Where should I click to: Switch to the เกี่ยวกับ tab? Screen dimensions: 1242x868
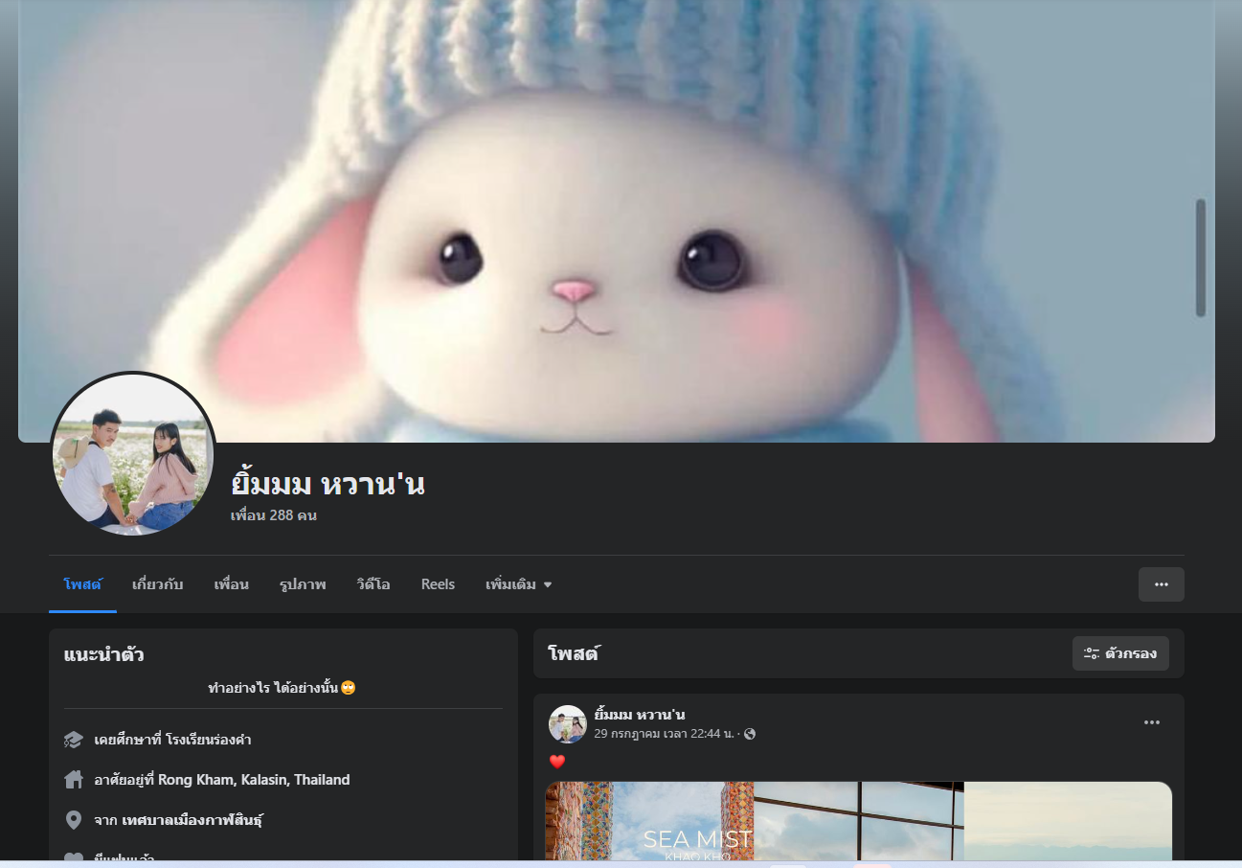(x=158, y=584)
